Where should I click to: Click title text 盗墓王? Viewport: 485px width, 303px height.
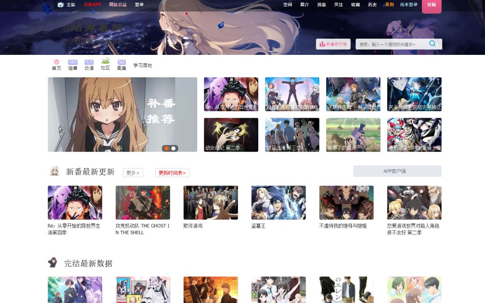pyautogui.click(x=258, y=226)
